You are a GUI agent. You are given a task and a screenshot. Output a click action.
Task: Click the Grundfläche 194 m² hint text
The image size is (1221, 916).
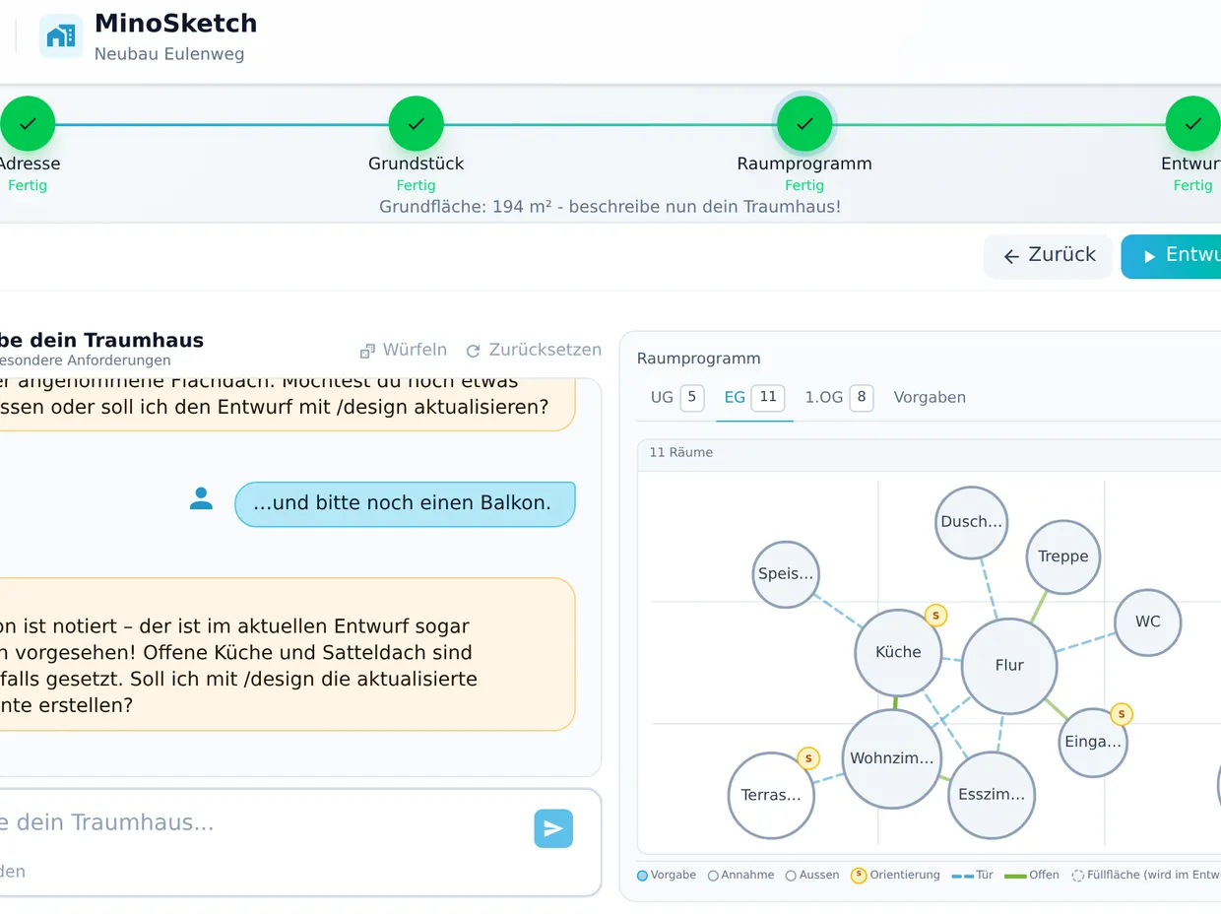pyautogui.click(x=610, y=207)
